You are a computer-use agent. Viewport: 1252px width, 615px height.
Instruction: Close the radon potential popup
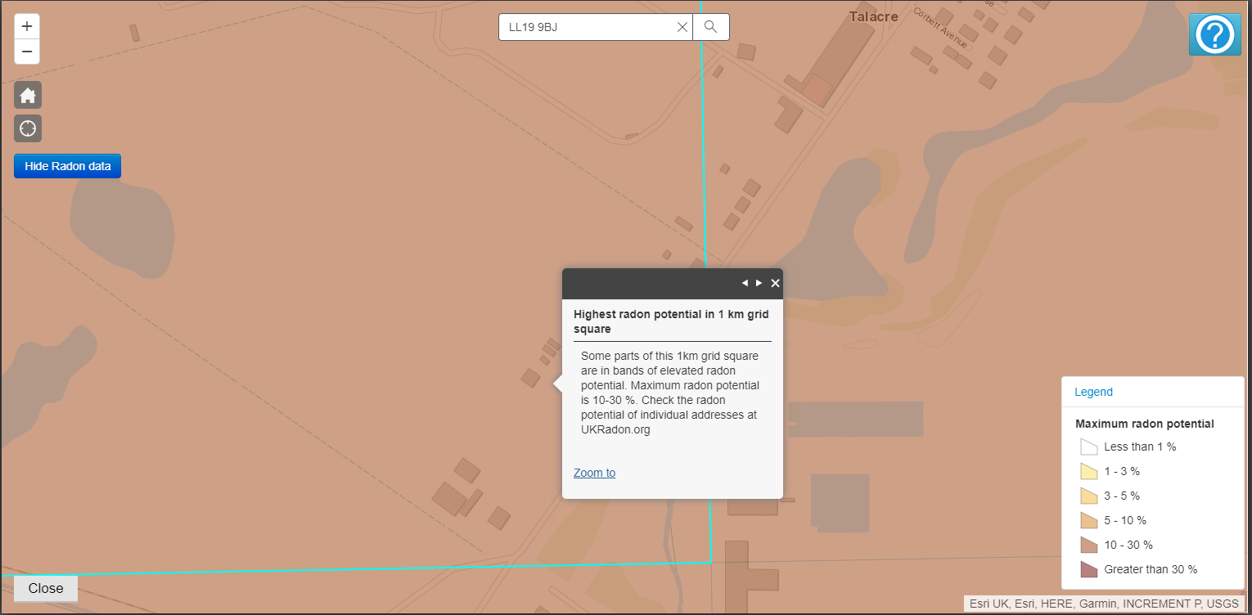(775, 283)
